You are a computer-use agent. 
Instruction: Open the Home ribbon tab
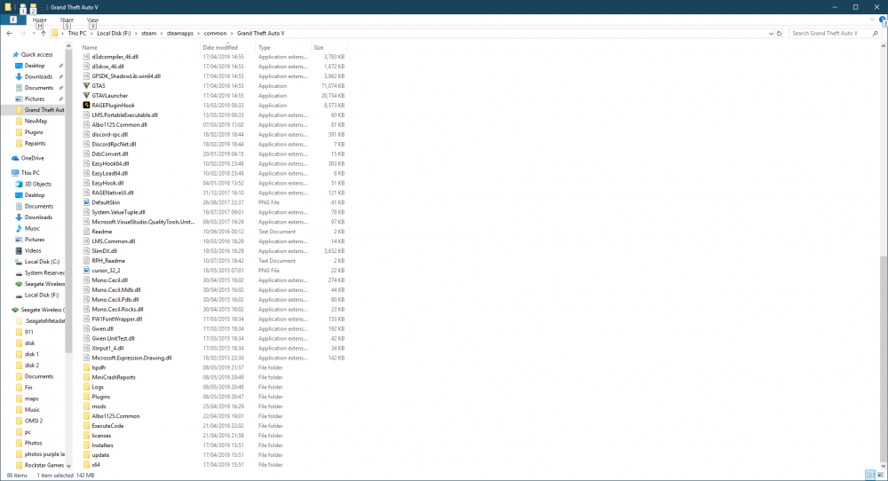point(40,20)
